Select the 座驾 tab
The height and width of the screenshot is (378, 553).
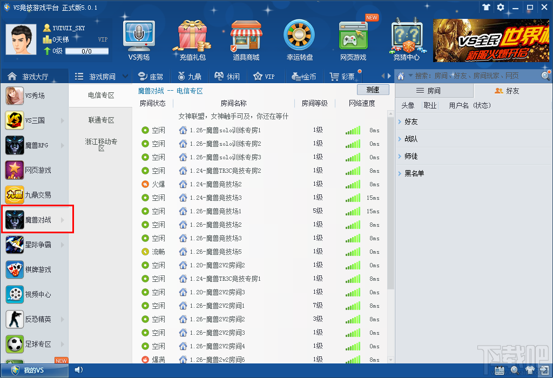[x=151, y=76]
